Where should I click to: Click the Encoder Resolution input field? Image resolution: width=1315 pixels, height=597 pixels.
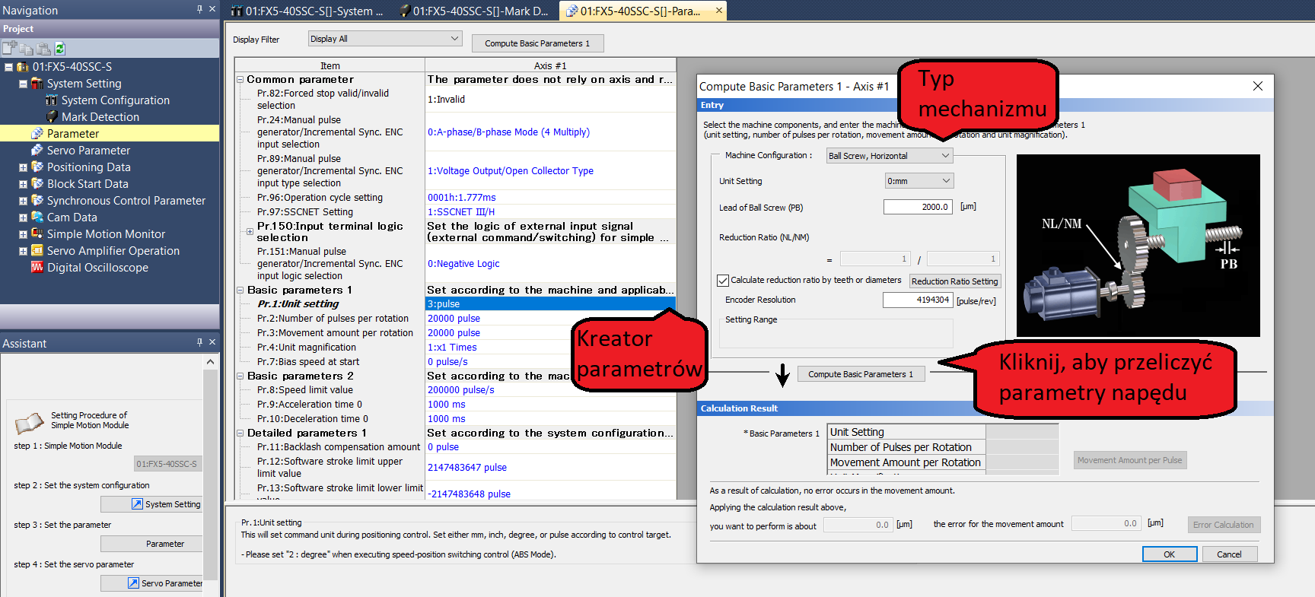click(x=917, y=300)
